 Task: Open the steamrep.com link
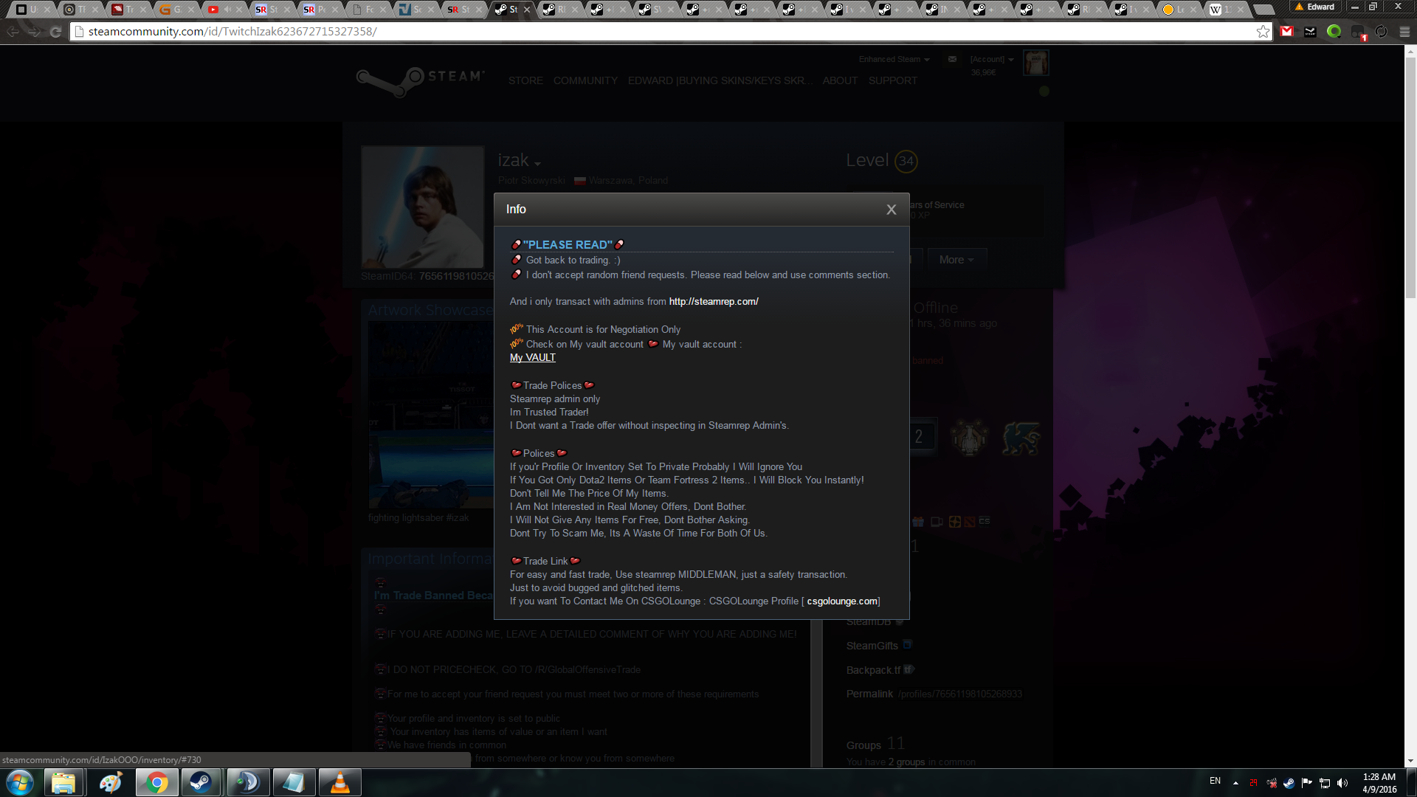[713, 301]
